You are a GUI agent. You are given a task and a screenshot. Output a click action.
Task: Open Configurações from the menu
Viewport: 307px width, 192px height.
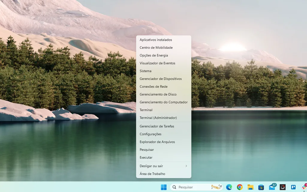pyautogui.click(x=150, y=134)
